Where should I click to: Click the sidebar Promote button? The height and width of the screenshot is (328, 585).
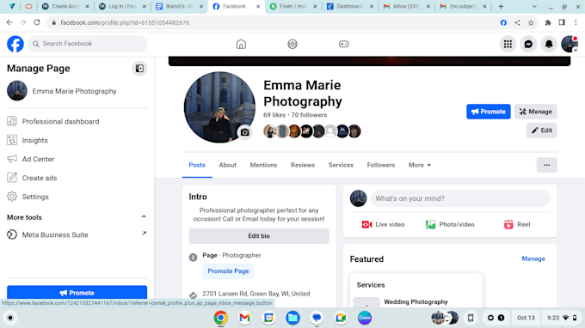click(77, 293)
